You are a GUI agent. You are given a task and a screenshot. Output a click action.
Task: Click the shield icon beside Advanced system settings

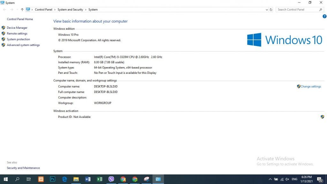3,45
